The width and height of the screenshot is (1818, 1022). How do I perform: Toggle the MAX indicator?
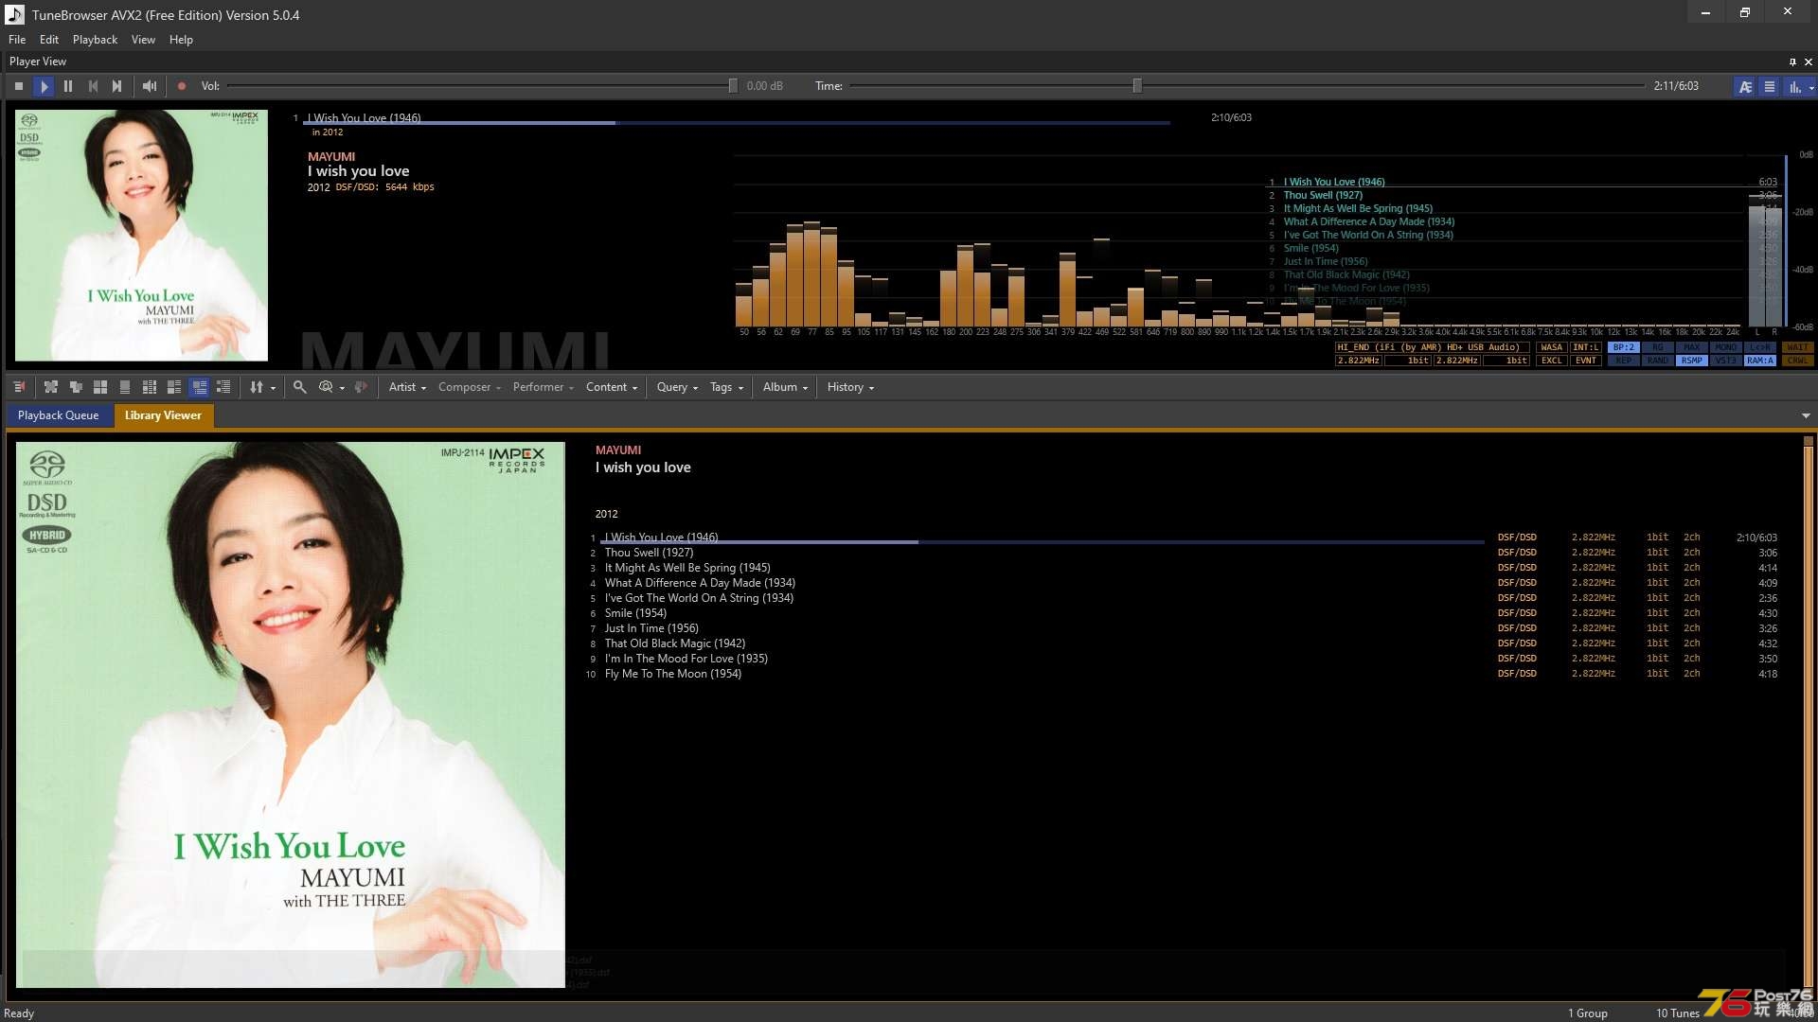coord(1692,347)
